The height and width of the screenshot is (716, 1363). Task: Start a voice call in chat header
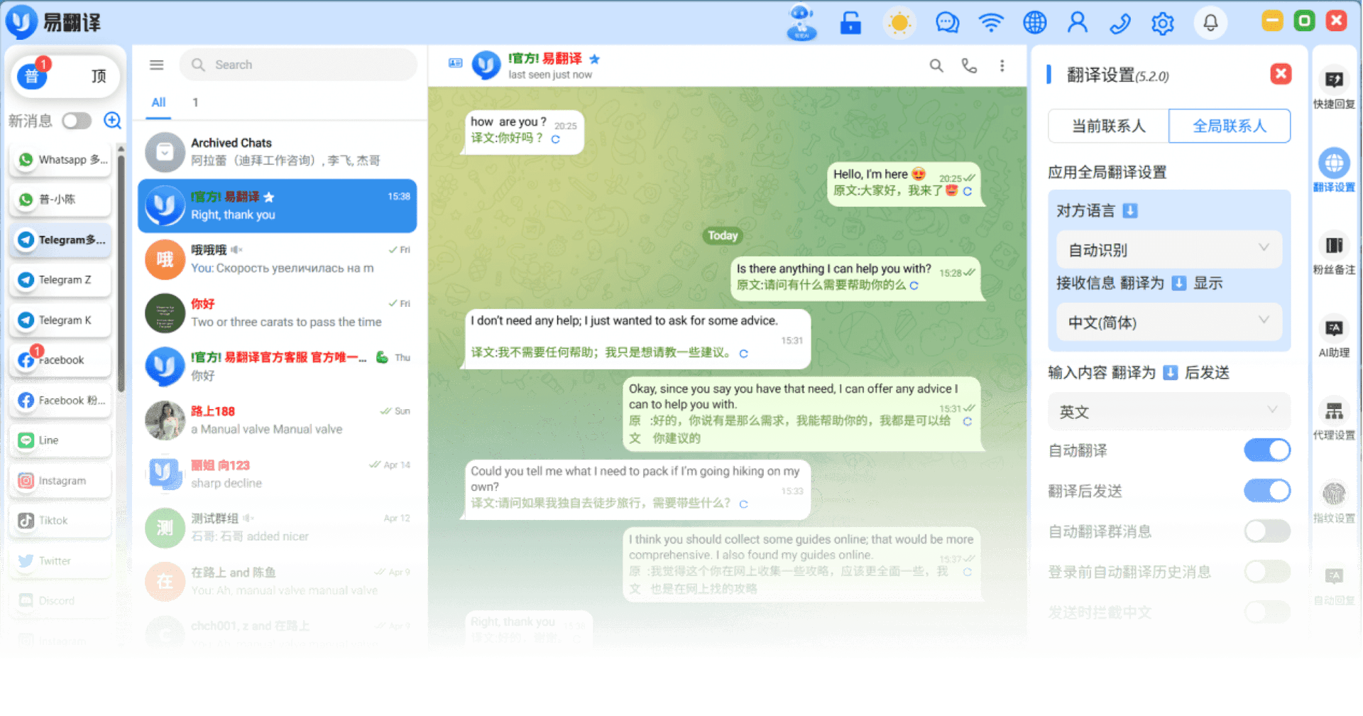[x=969, y=65]
